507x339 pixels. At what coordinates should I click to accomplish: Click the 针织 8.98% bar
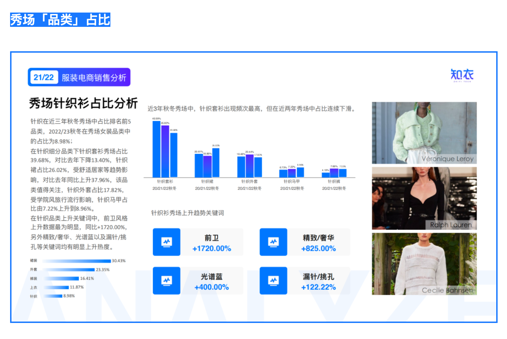point(52,296)
